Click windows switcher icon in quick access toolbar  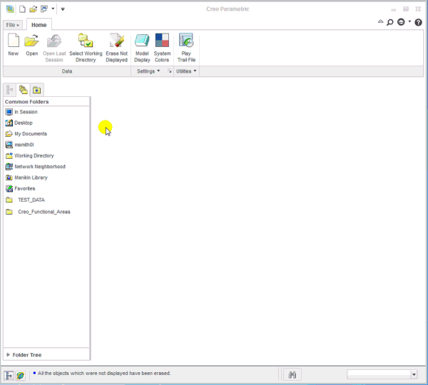pos(44,9)
